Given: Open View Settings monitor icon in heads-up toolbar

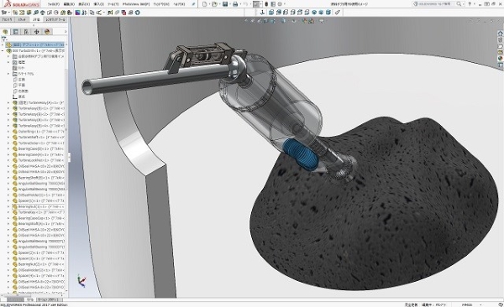Looking at the screenshot, I should (322, 21).
